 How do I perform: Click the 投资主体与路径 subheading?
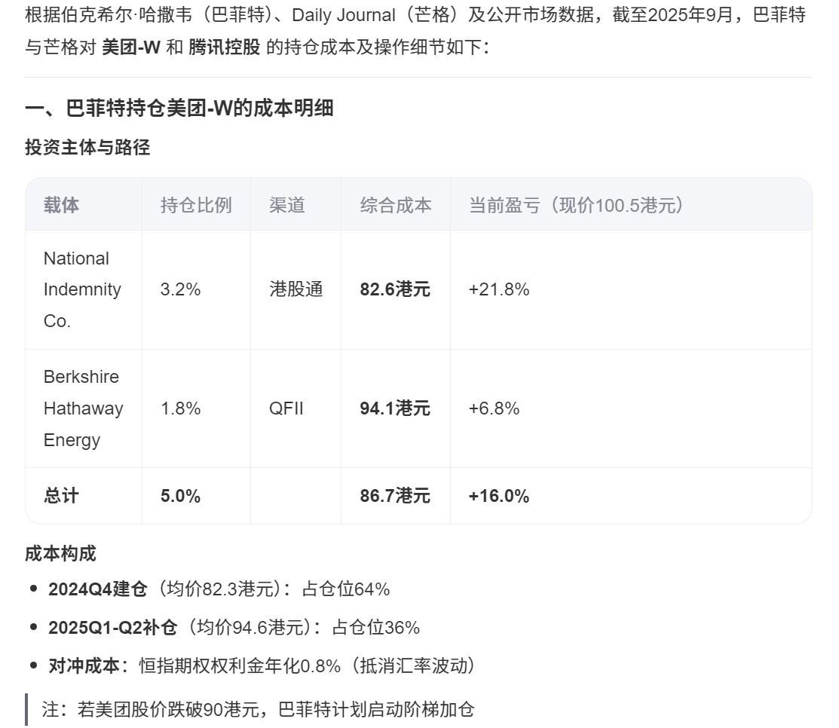pos(87,148)
